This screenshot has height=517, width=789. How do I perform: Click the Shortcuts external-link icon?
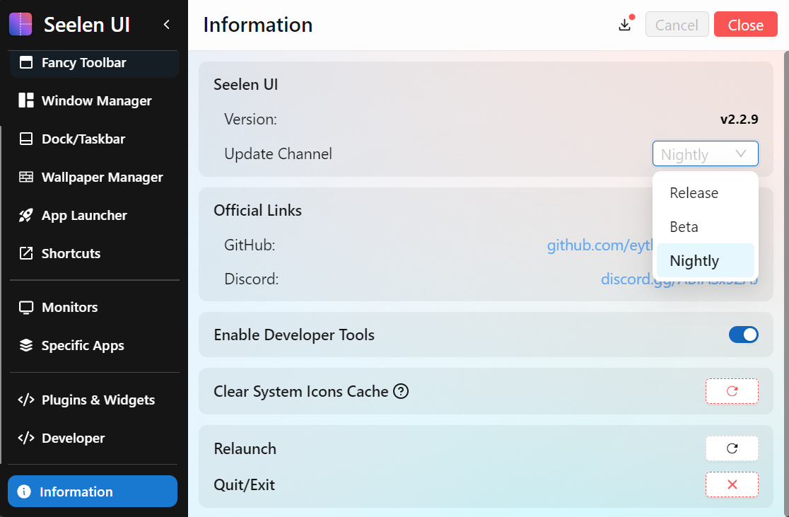25,253
